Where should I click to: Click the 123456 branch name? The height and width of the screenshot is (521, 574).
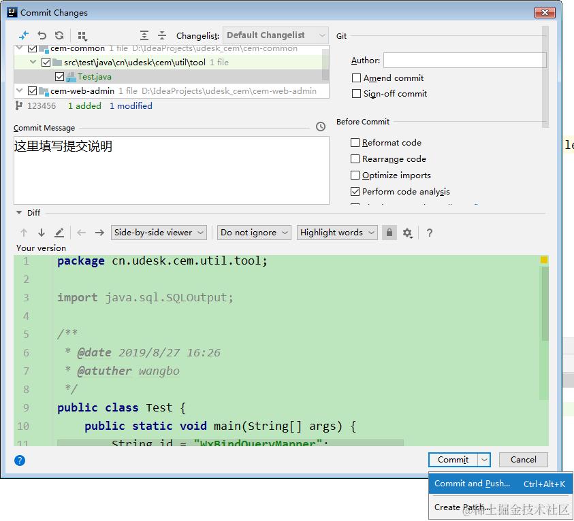42,105
